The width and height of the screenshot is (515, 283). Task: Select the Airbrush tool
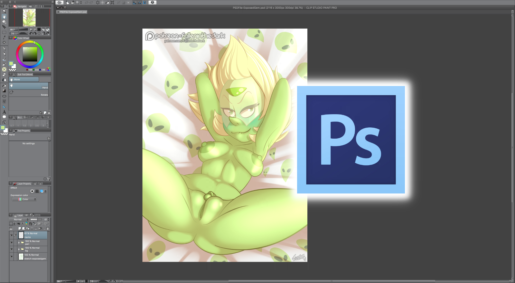4,64
